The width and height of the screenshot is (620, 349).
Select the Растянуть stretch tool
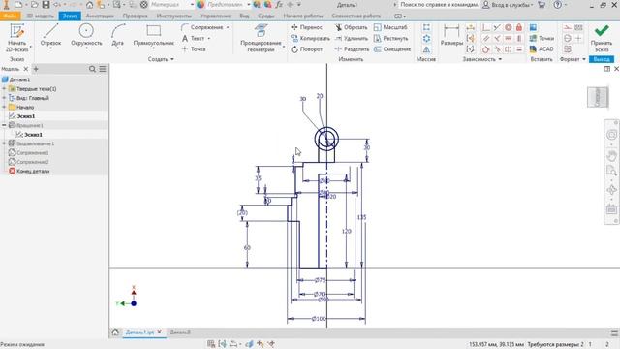pos(390,39)
